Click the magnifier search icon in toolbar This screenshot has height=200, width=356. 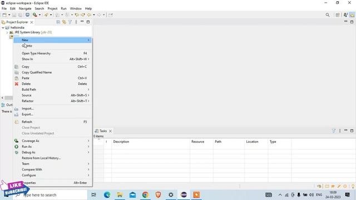[x=328, y=15]
